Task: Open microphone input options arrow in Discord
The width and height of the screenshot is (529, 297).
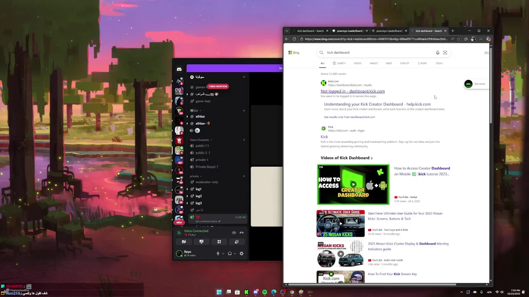Action: 223,254
